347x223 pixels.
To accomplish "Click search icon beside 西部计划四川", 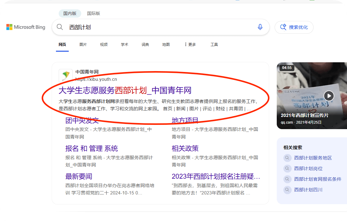I will (x=287, y=190).
